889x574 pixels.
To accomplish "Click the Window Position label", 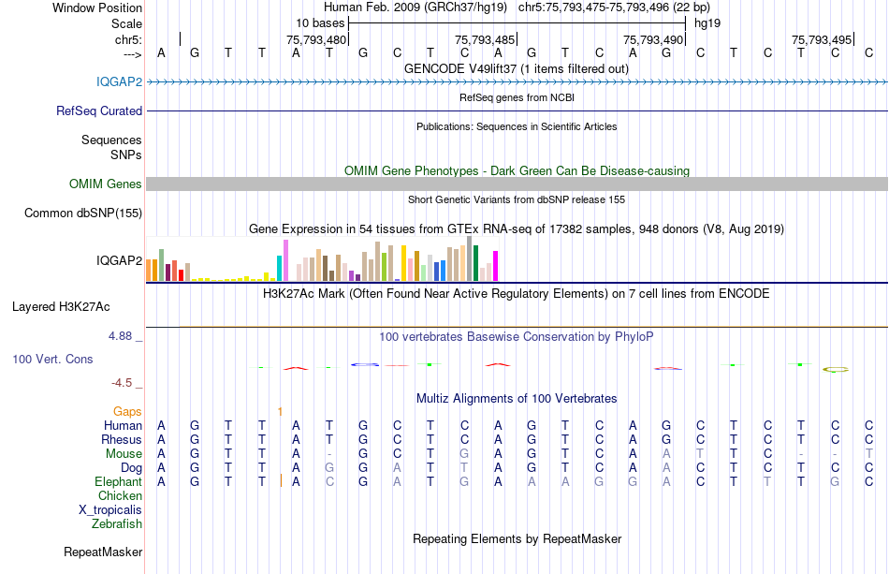I will [x=97, y=7].
